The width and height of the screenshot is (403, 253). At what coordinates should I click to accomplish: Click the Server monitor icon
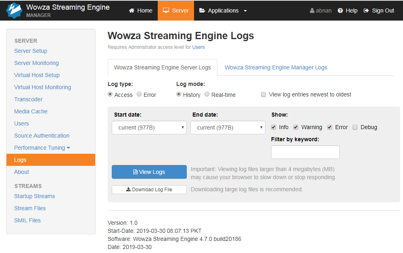166,10
